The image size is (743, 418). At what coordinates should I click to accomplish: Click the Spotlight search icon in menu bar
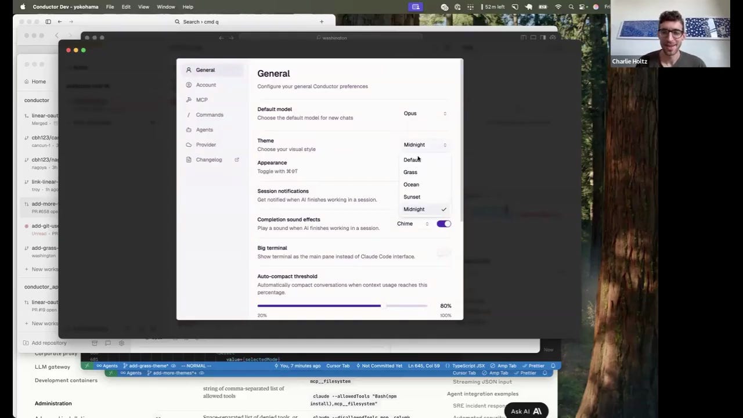tap(572, 6)
